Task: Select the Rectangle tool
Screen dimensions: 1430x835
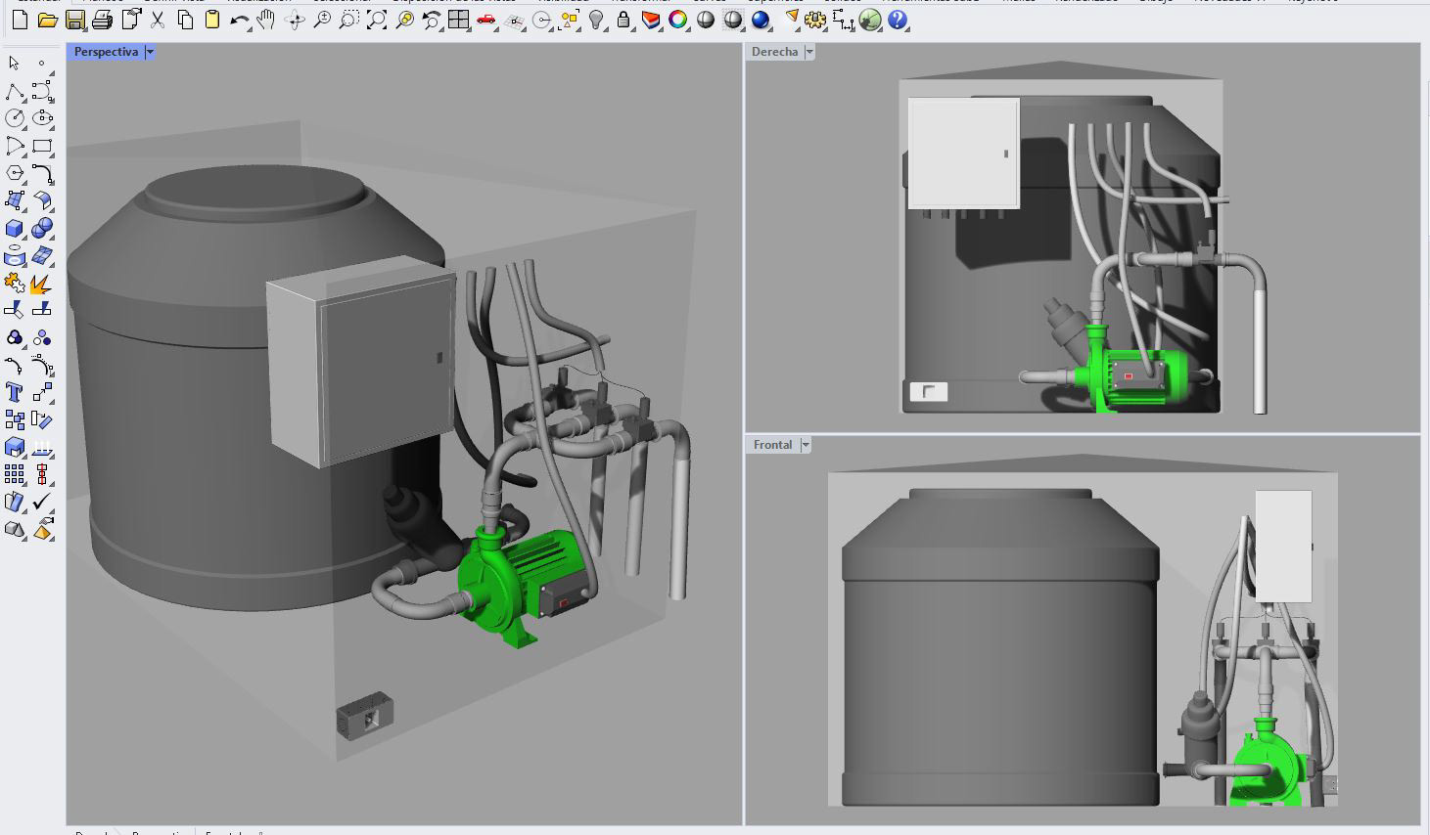Action: (x=41, y=146)
